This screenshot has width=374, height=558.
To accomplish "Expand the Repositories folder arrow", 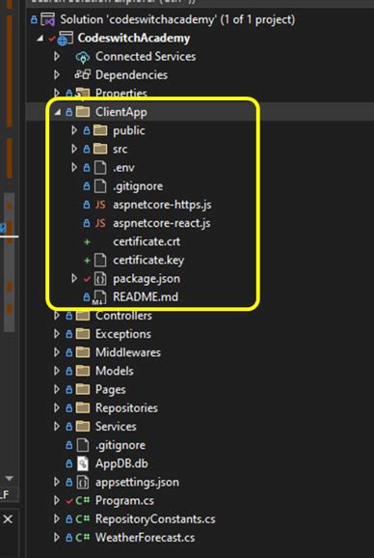I will coord(57,408).
